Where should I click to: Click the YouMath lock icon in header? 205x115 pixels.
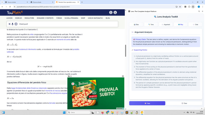pos(111,12)
